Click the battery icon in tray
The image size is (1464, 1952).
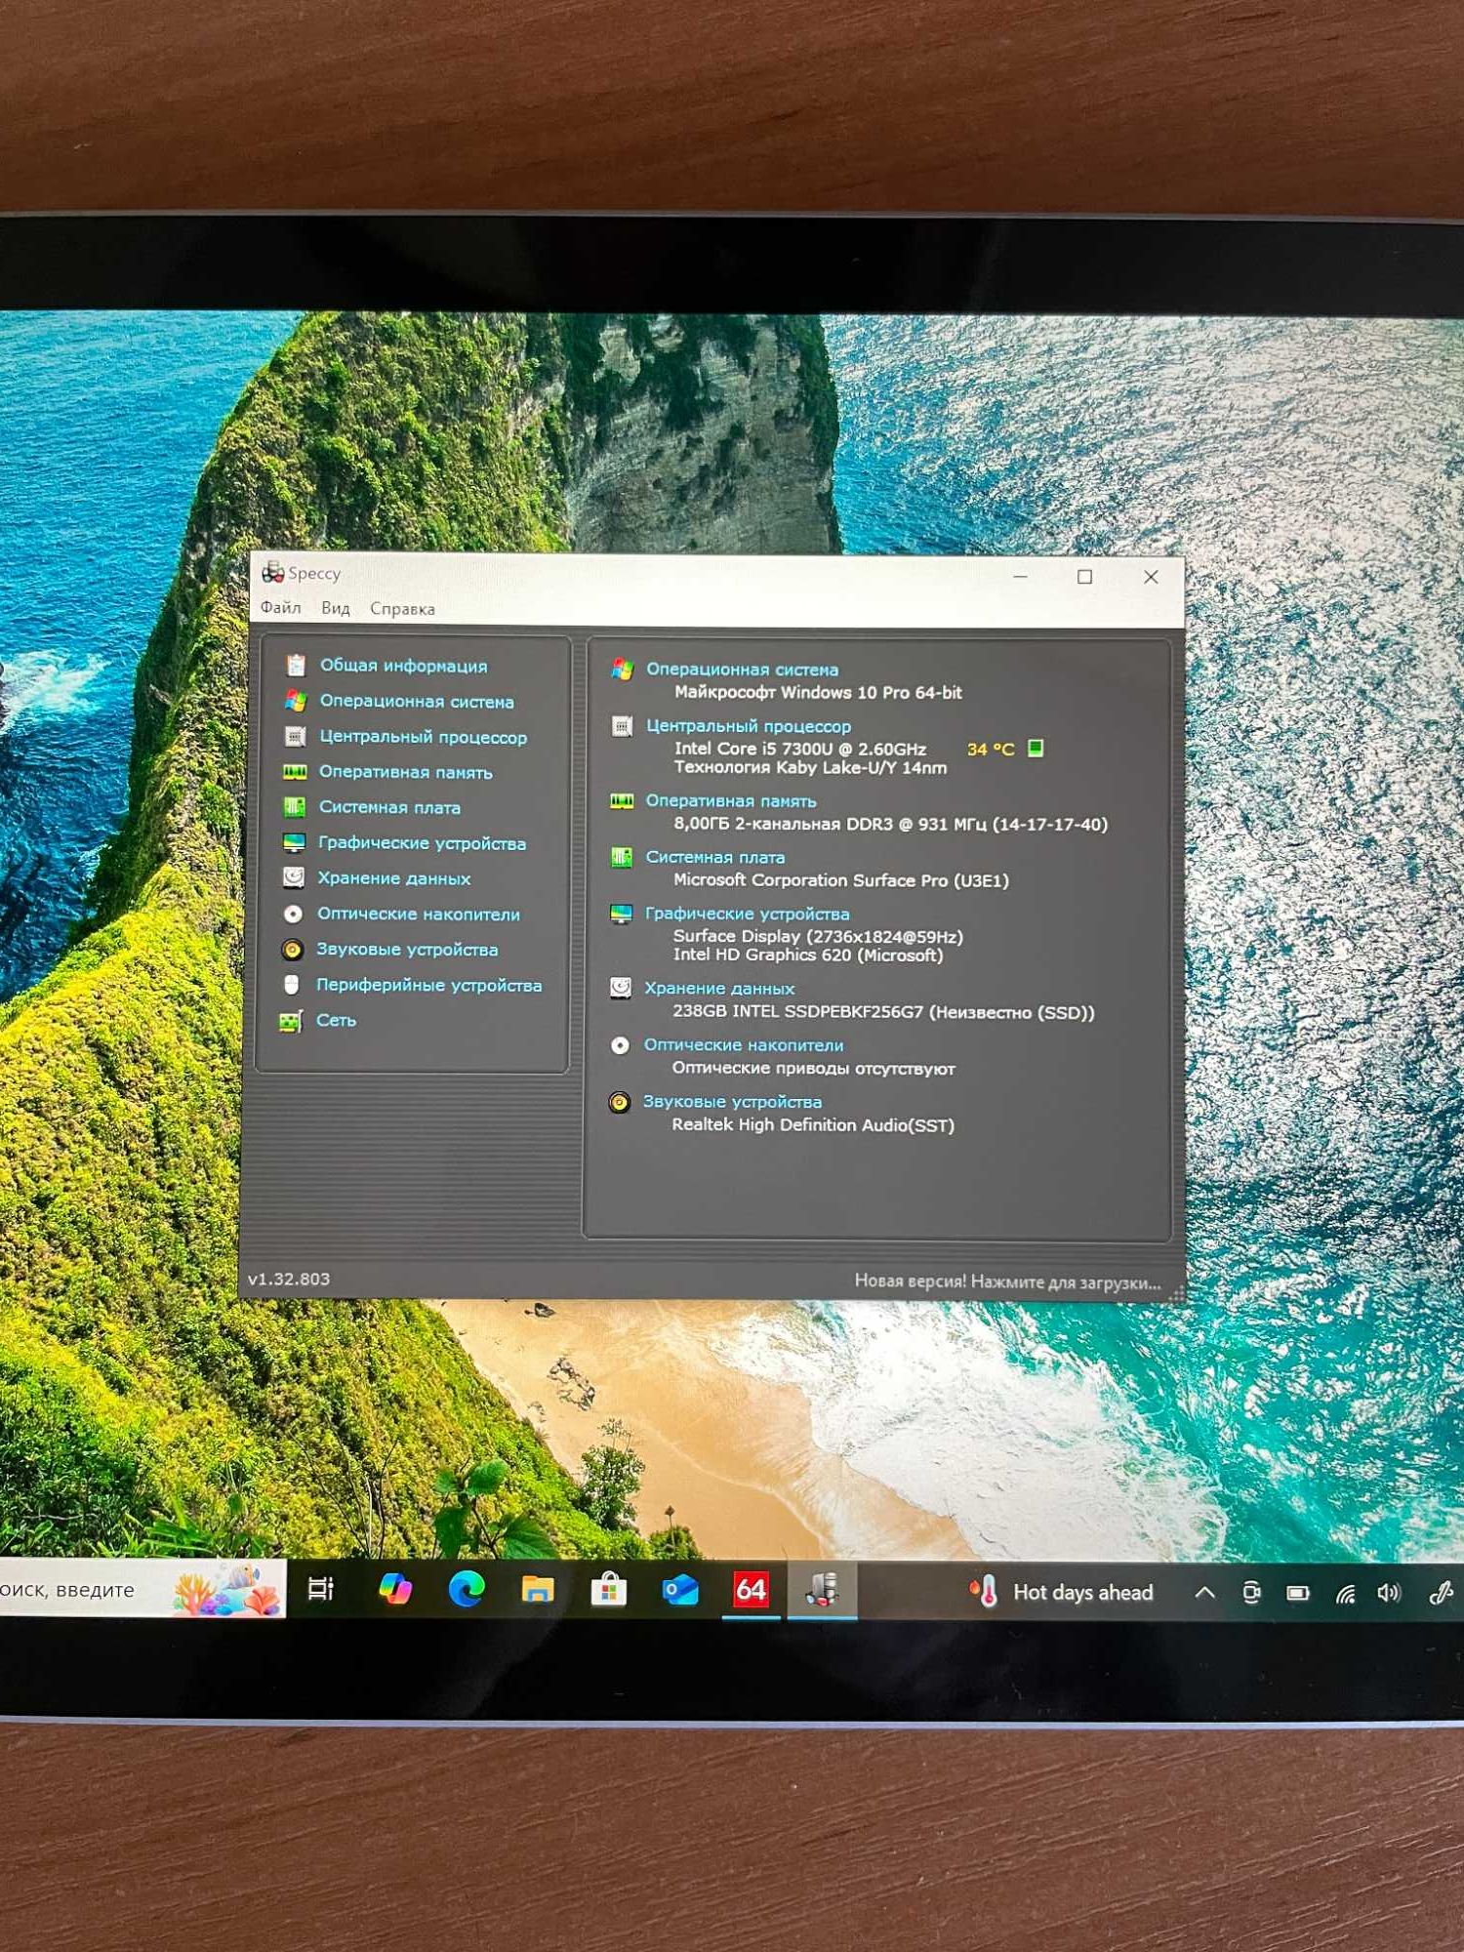point(1298,1594)
